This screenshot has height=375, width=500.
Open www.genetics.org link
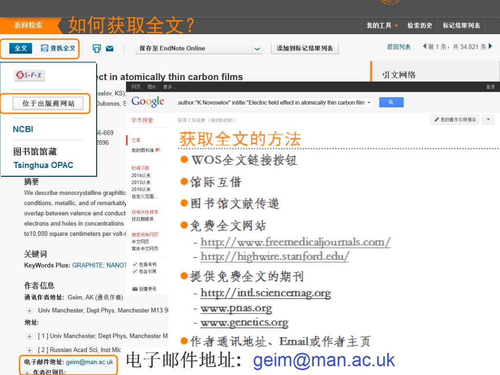point(244,323)
